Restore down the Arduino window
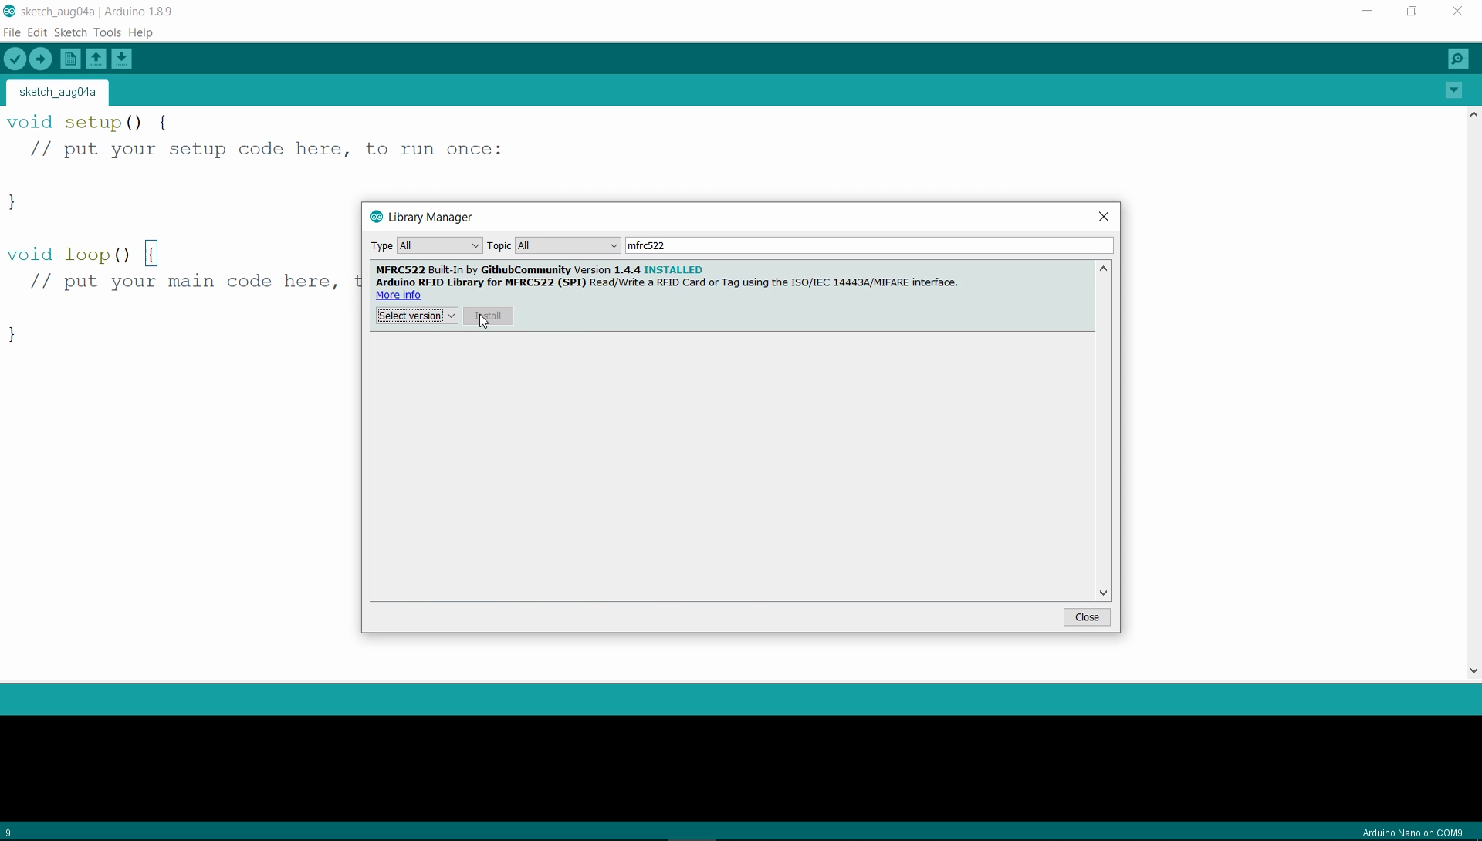The image size is (1482, 841). pyautogui.click(x=1412, y=11)
